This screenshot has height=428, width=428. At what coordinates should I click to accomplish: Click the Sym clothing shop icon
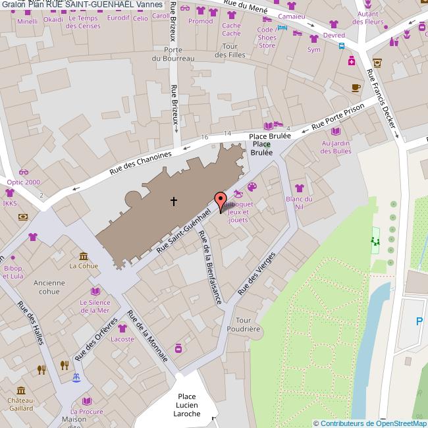(313, 38)
